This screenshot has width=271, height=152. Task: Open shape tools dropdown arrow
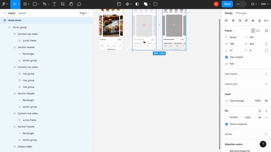point(39,4)
